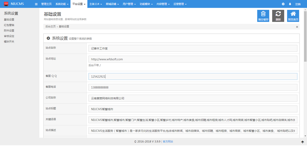Select 红包营销 in the left sidebar
This screenshot has width=307, height=146.
pyautogui.click(x=9, y=25)
